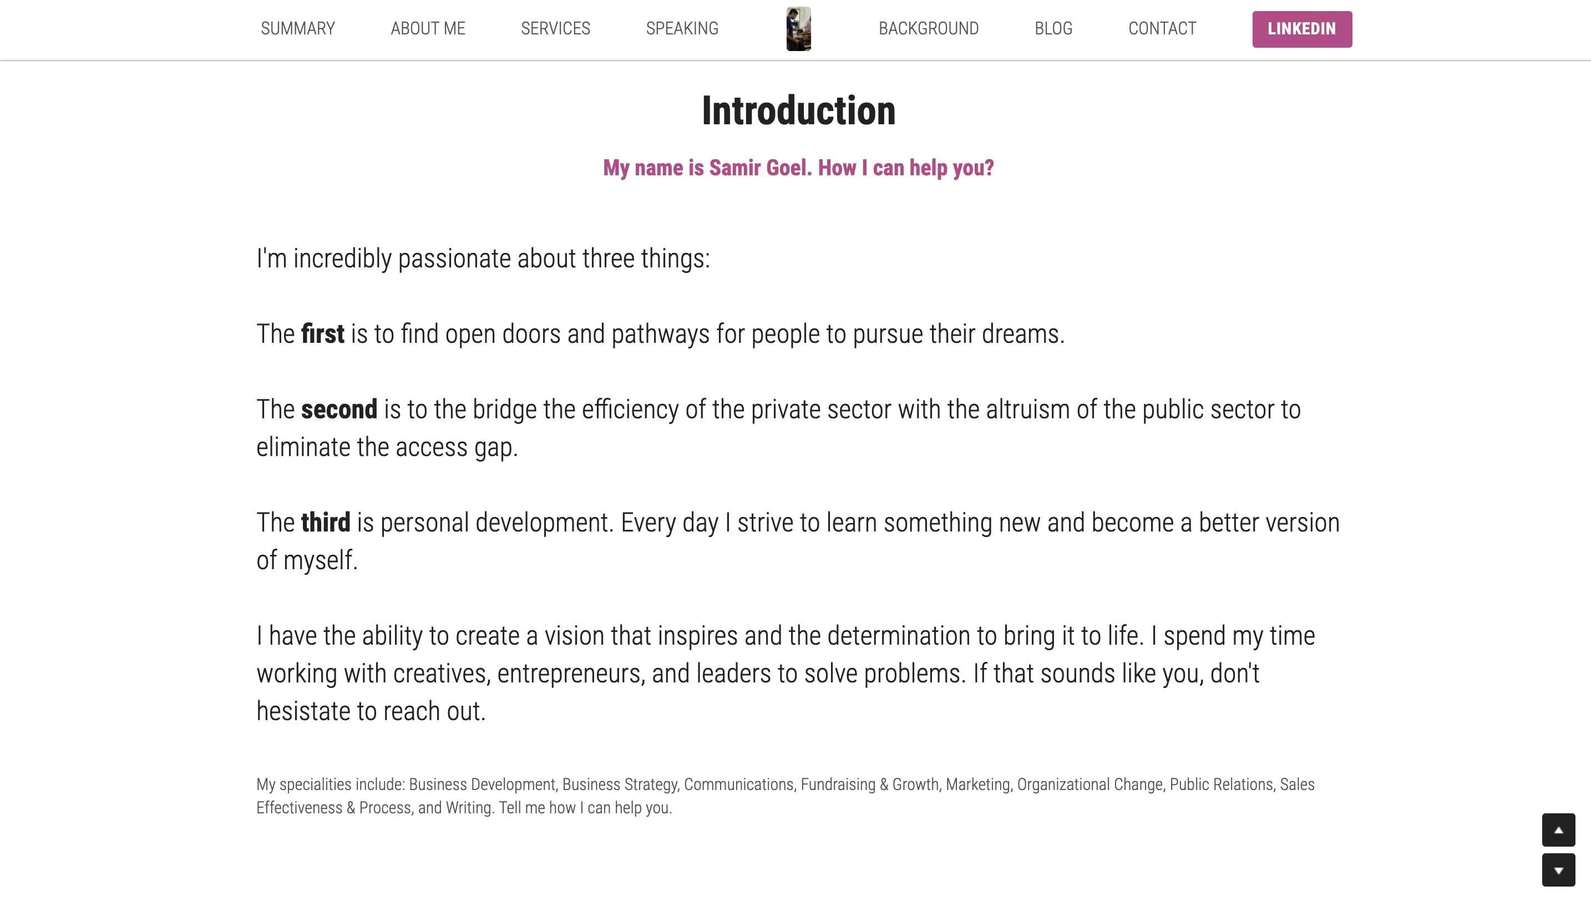This screenshot has height=901, width=1591.
Task: Click the 'eliminate the access gap' sentence
Action: 388,447
